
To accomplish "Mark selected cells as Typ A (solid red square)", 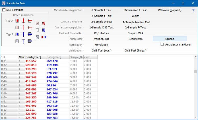I will 17,21.
